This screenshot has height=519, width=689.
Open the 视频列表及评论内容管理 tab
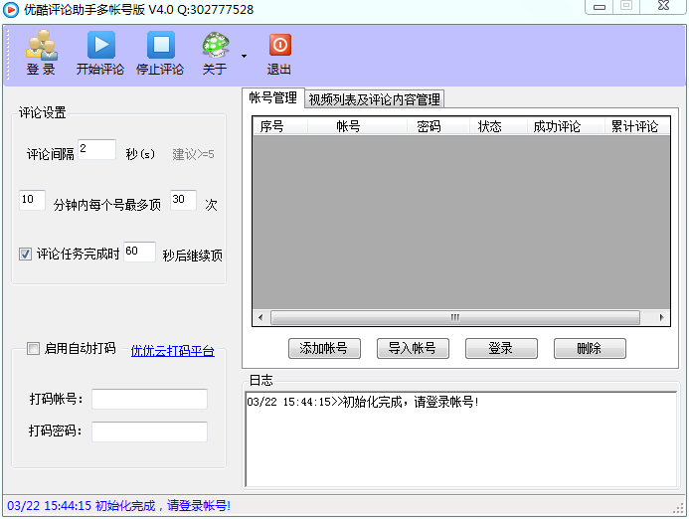[374, 99]
